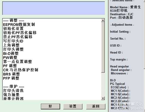Click the list scrollbar down arrow

click(x=103, y=98)
